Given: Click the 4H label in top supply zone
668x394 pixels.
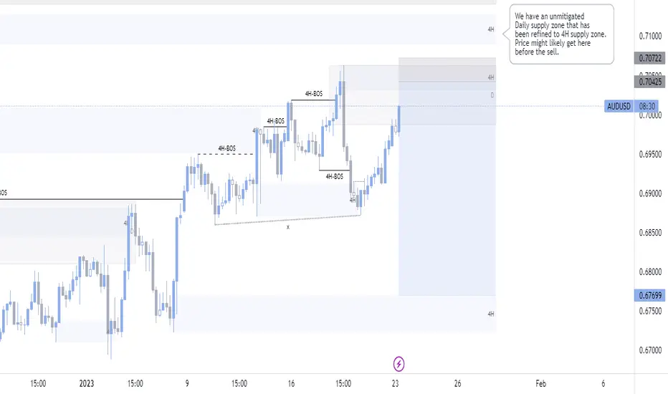Looking at the screenshot, I should [x=490, y=29].
